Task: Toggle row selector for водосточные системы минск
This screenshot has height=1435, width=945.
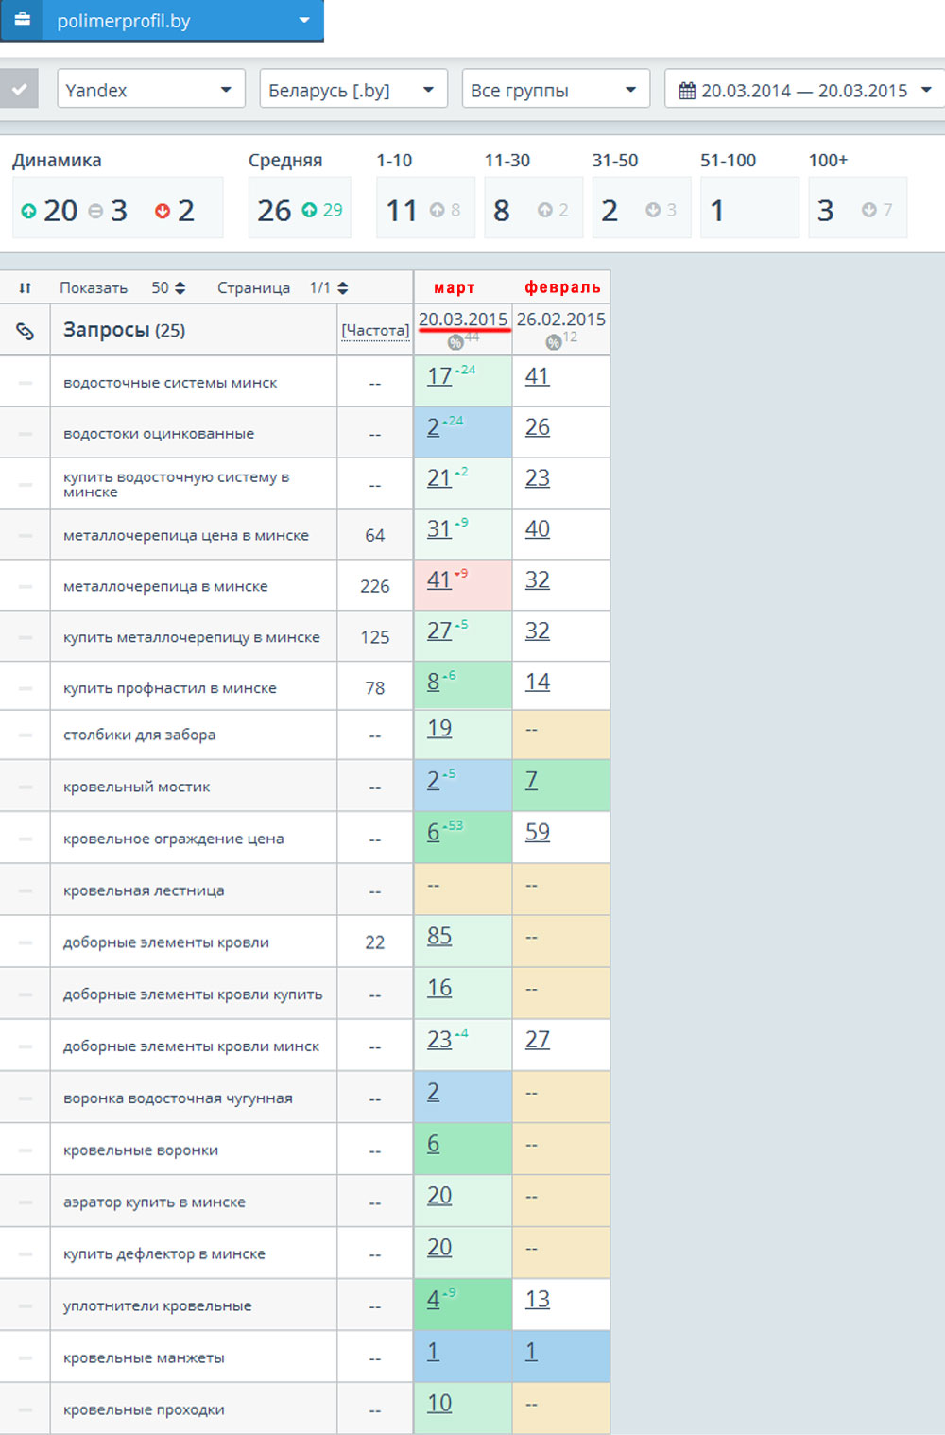Action: pyautogui.click(x=26, y=383)
